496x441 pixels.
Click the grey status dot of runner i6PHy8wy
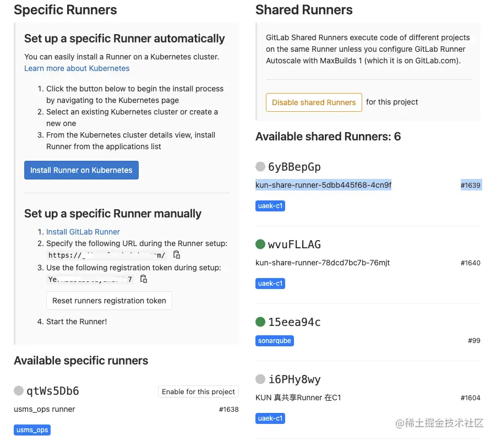coord(260,379)
